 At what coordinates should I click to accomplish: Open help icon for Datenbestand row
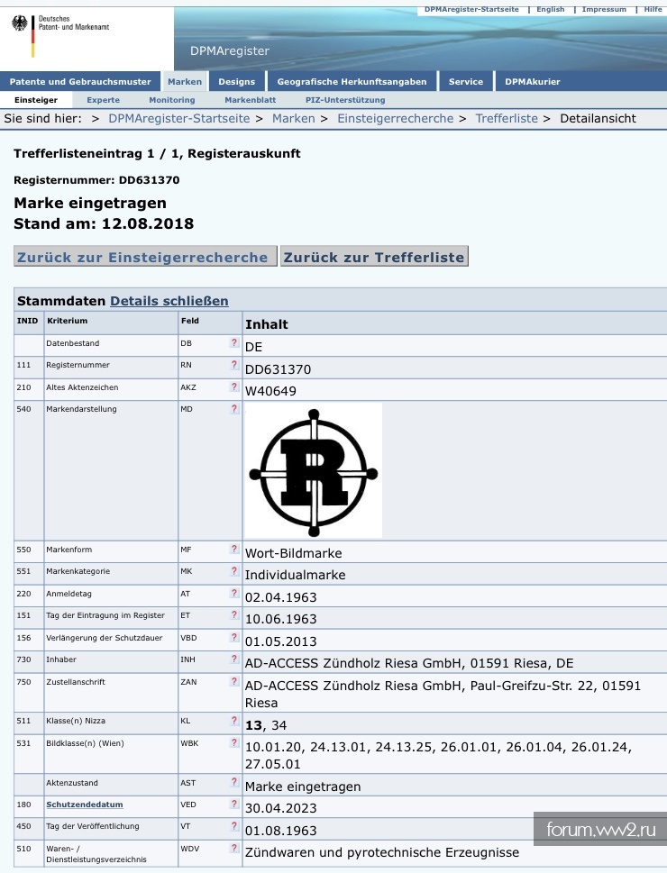(234, 343)
